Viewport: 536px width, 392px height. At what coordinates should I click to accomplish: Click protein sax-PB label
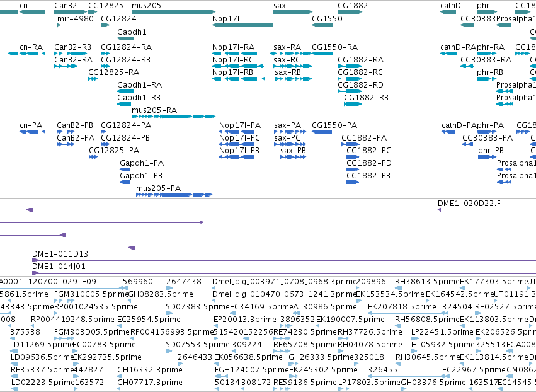pyautogui.click(x=293, y=151)
